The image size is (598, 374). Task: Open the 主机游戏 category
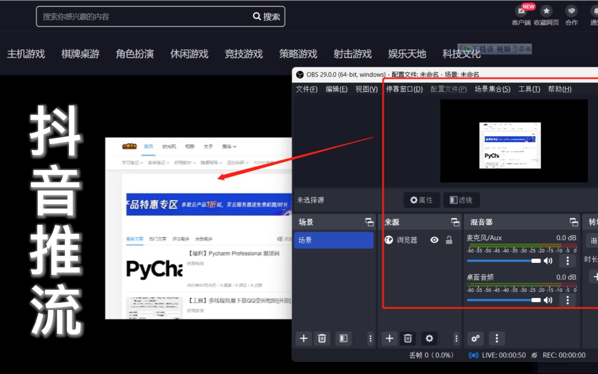point(26,54)
